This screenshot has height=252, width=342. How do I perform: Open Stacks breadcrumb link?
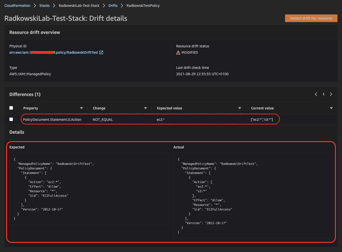tap(45, 6)
